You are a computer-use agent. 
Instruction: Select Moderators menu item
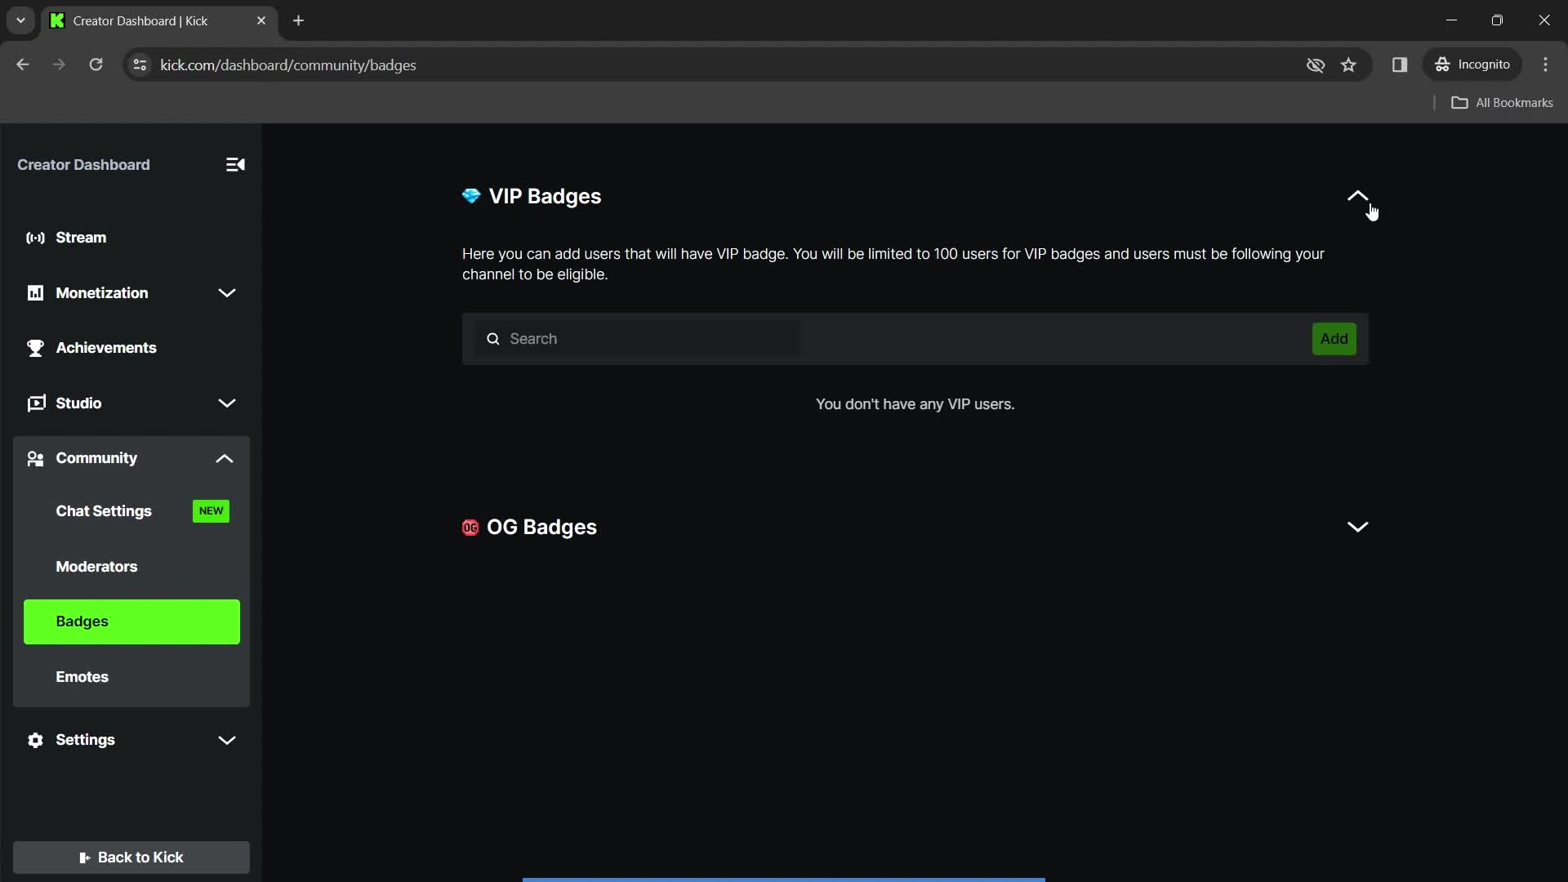click(97, 567)
